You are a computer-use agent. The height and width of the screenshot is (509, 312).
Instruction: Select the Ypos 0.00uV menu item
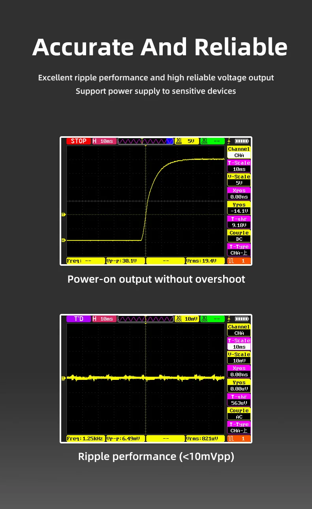(x=239, y=386)
